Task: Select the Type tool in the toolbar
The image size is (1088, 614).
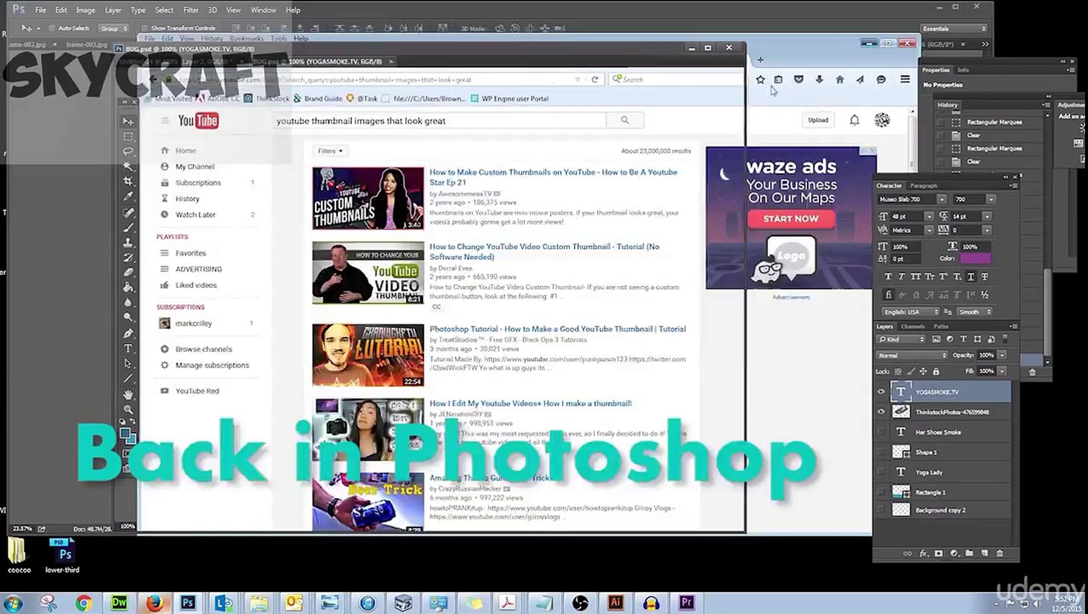Action: click(127, 348)
